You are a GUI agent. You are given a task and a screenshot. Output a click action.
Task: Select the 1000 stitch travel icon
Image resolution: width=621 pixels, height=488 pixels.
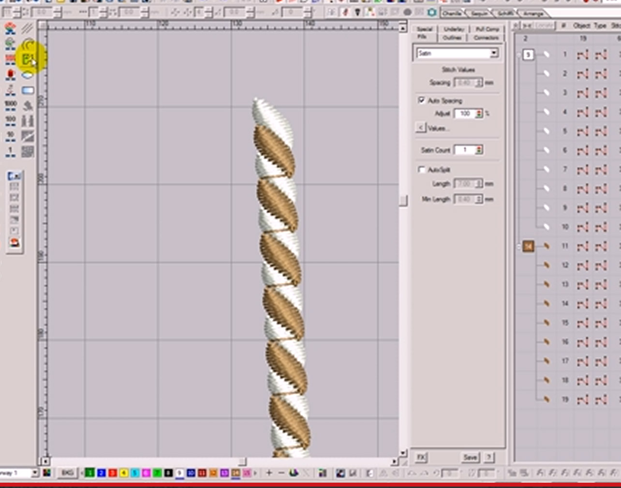[x=10, y=105]
